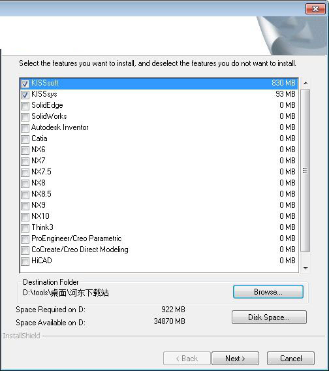The image size is (329, 371).
Task: Tick the NX10 checkbox
Action: pos(25,217)
